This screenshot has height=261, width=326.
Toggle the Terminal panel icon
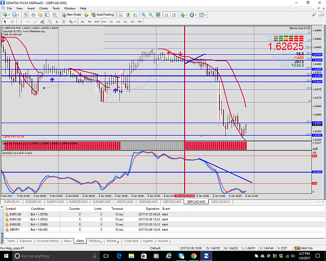point(47,15)
